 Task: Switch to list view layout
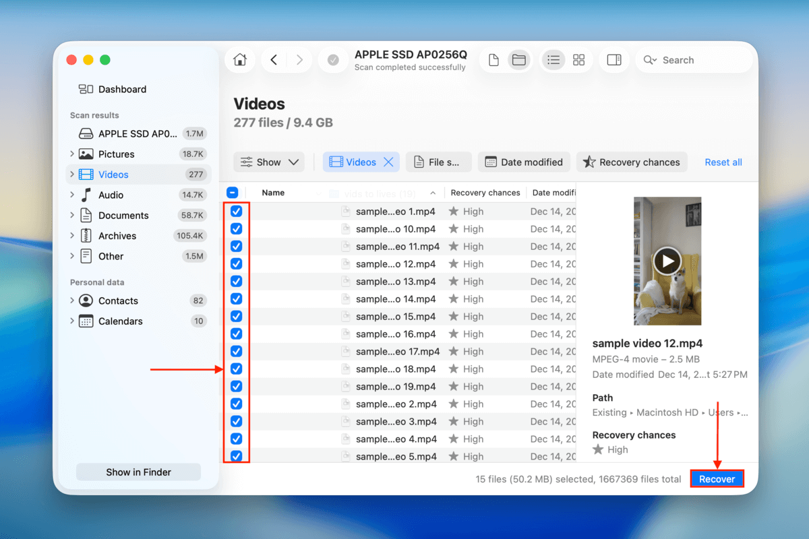point(553,59)
